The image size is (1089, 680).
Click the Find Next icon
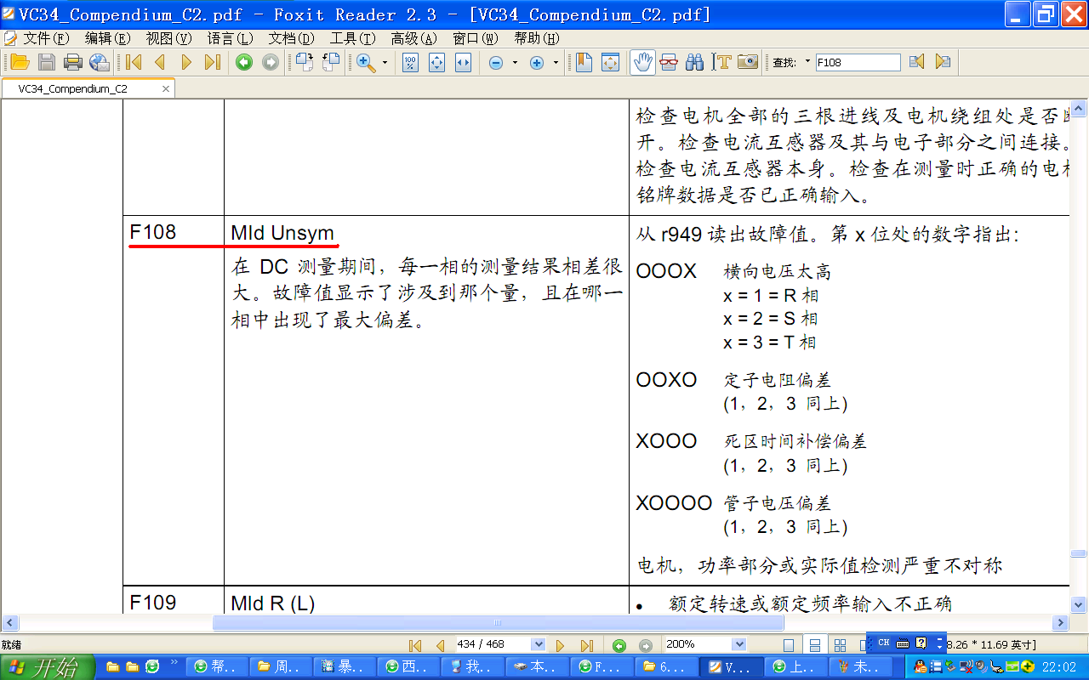[943, 62]
